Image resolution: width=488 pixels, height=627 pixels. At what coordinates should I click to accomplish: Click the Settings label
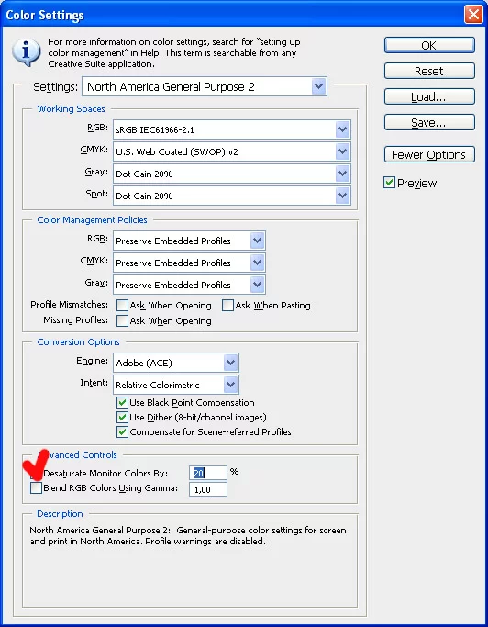pyautogui.click(x=56, y=87)
